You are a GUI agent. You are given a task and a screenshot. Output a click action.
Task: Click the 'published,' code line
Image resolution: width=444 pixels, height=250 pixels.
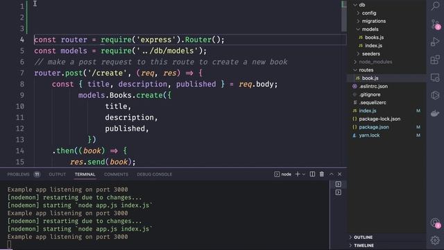[x=127, y=128]
